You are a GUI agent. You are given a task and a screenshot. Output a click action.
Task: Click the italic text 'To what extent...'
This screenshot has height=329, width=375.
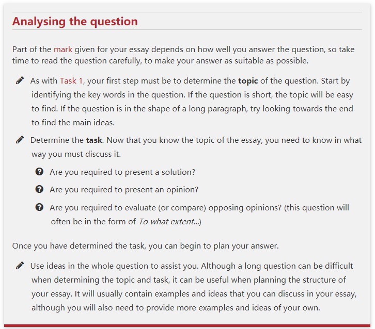point(168,222)
